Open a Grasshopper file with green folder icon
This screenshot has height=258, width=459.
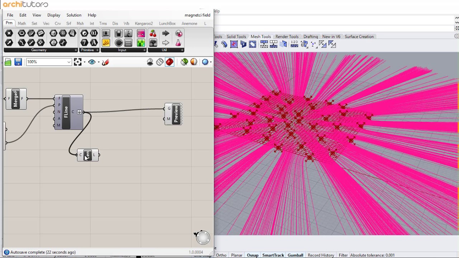8,62
